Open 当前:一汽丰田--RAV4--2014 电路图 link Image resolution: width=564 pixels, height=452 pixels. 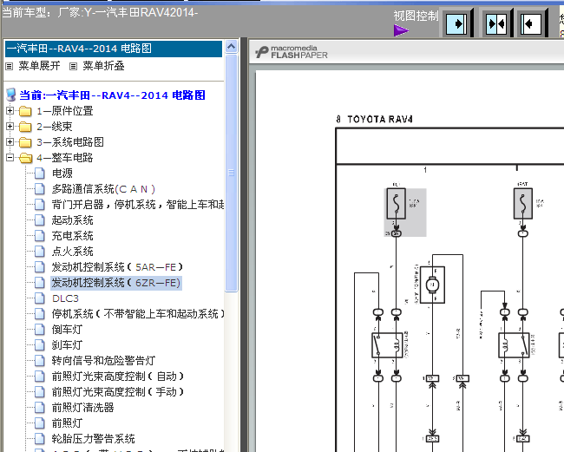coord(112,95)
